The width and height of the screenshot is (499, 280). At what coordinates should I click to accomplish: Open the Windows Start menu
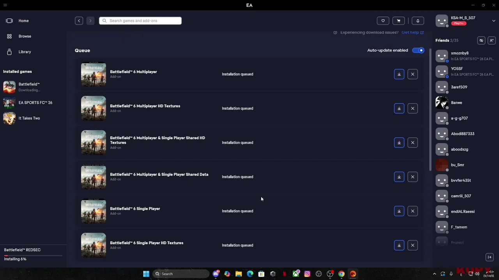point(146,274)
